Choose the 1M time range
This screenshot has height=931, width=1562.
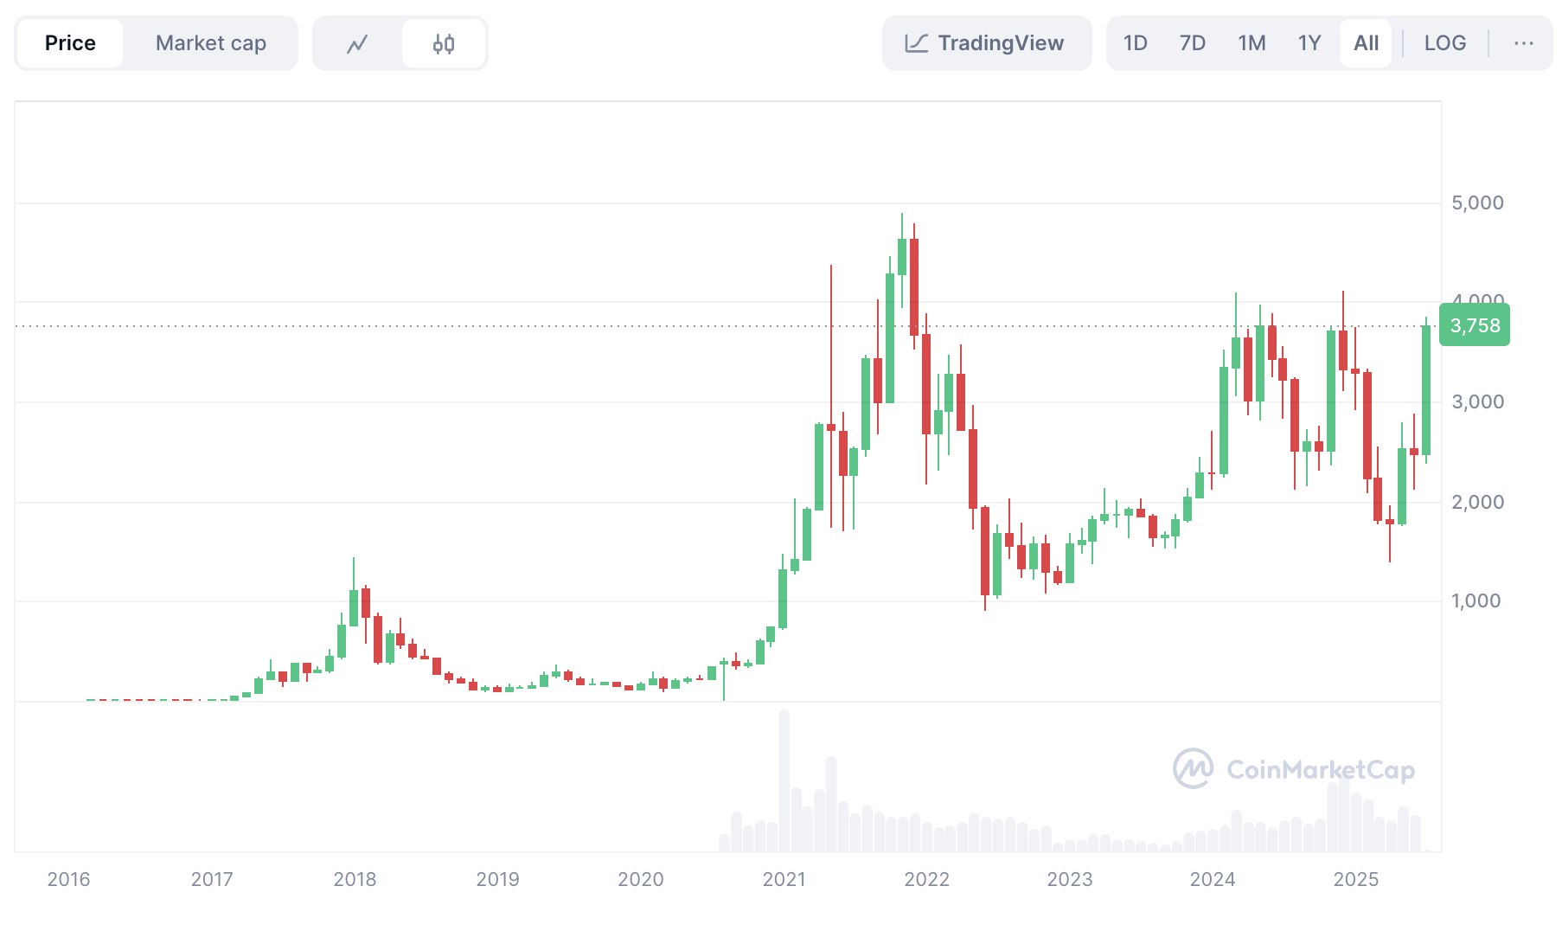click(1251, 43)
